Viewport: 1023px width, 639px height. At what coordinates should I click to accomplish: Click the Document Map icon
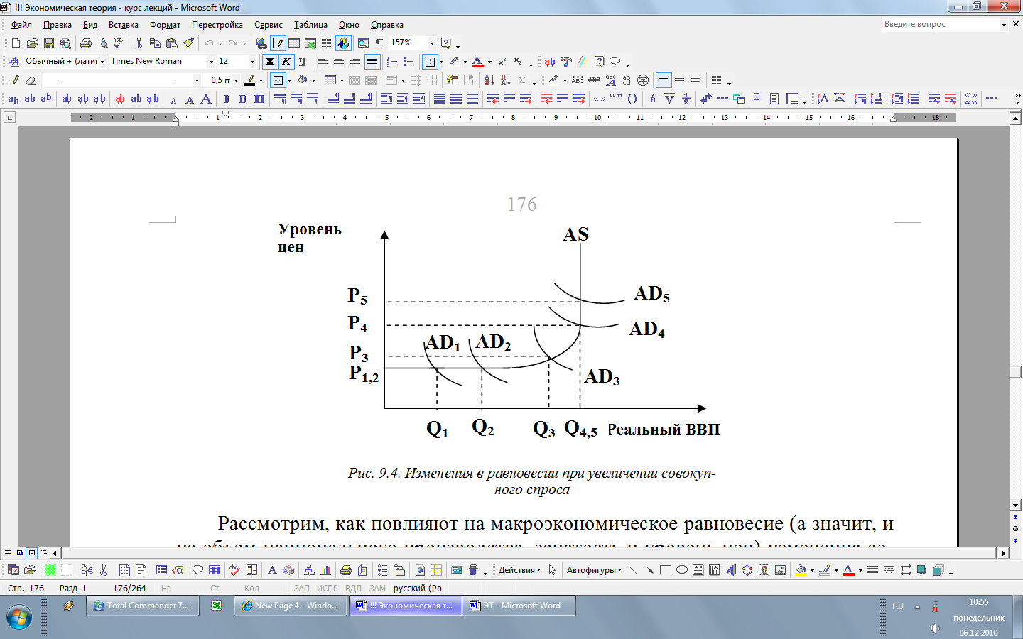[x=363, y=43]
